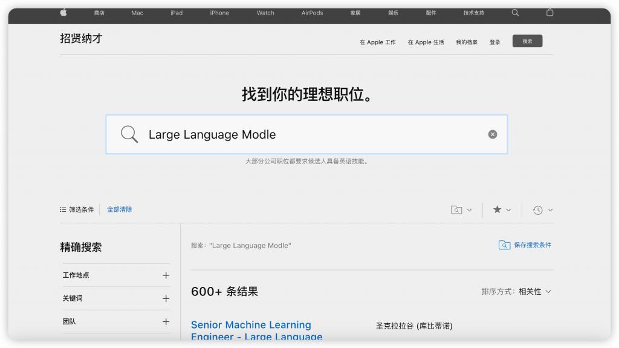Image resolution: width=619 pixels, height=348 pixels.
Task: Click the magnifier icon inside the search box
Action: 129,134
